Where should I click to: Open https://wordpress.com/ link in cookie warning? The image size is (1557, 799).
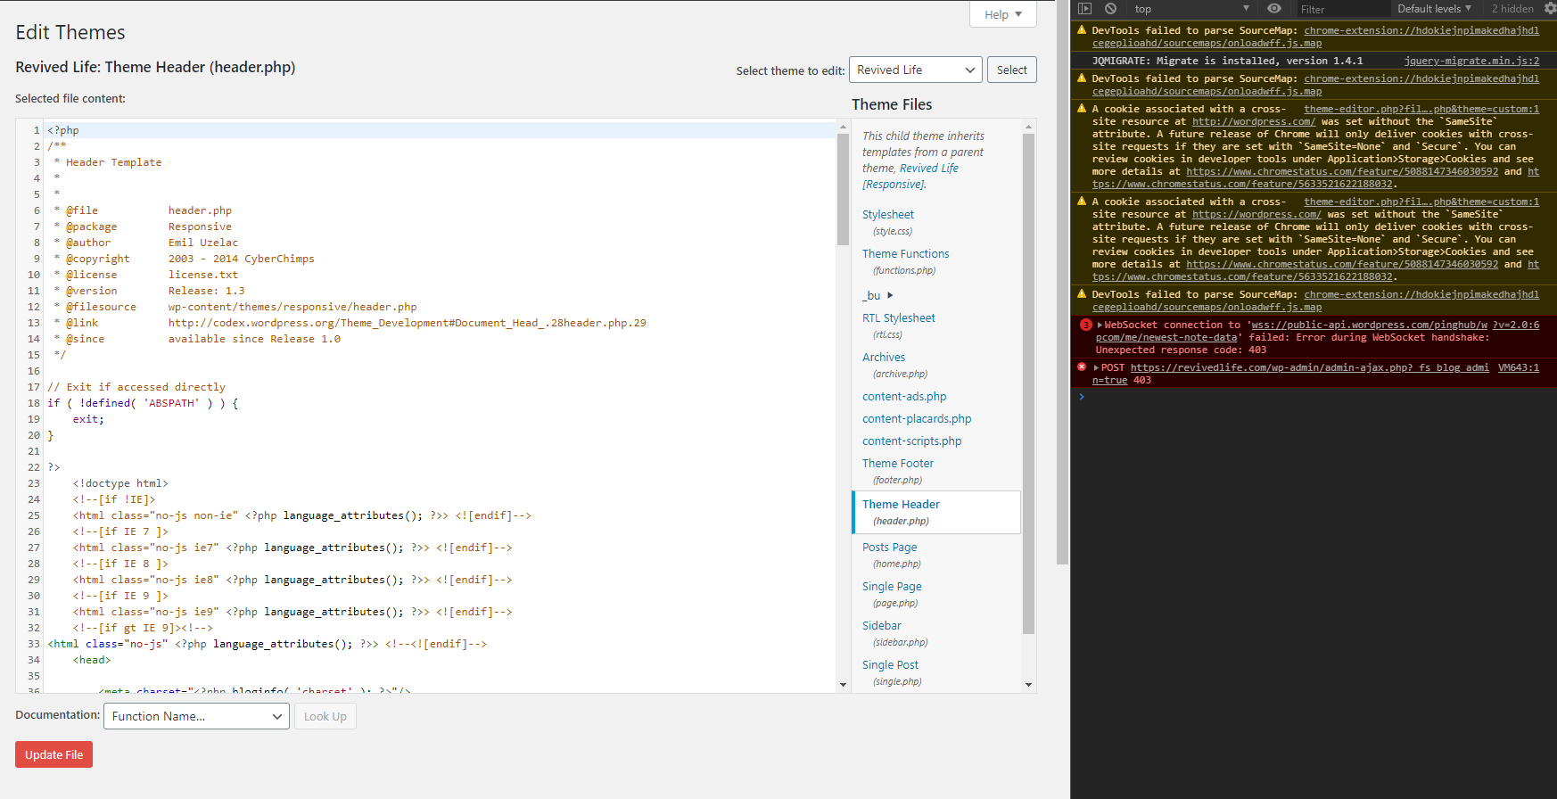1256,215
